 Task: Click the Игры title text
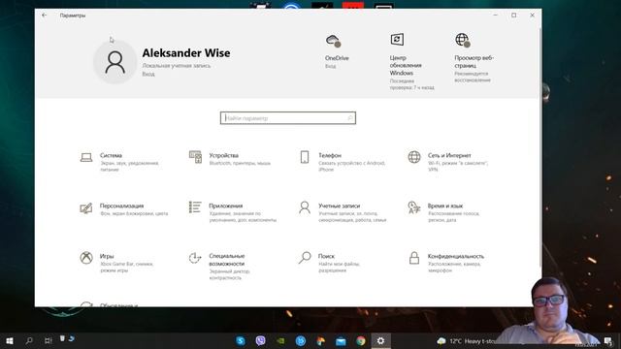point(107,256)
